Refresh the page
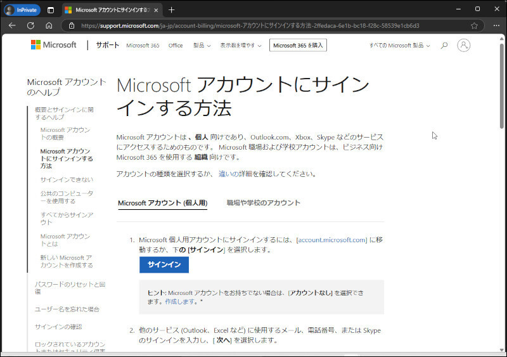This screenshot has height=357, width=507. (x=30, y=25)
